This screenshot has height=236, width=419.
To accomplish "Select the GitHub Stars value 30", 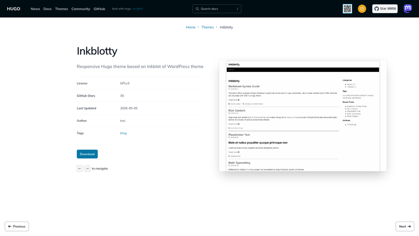I will tap(122, 96).
